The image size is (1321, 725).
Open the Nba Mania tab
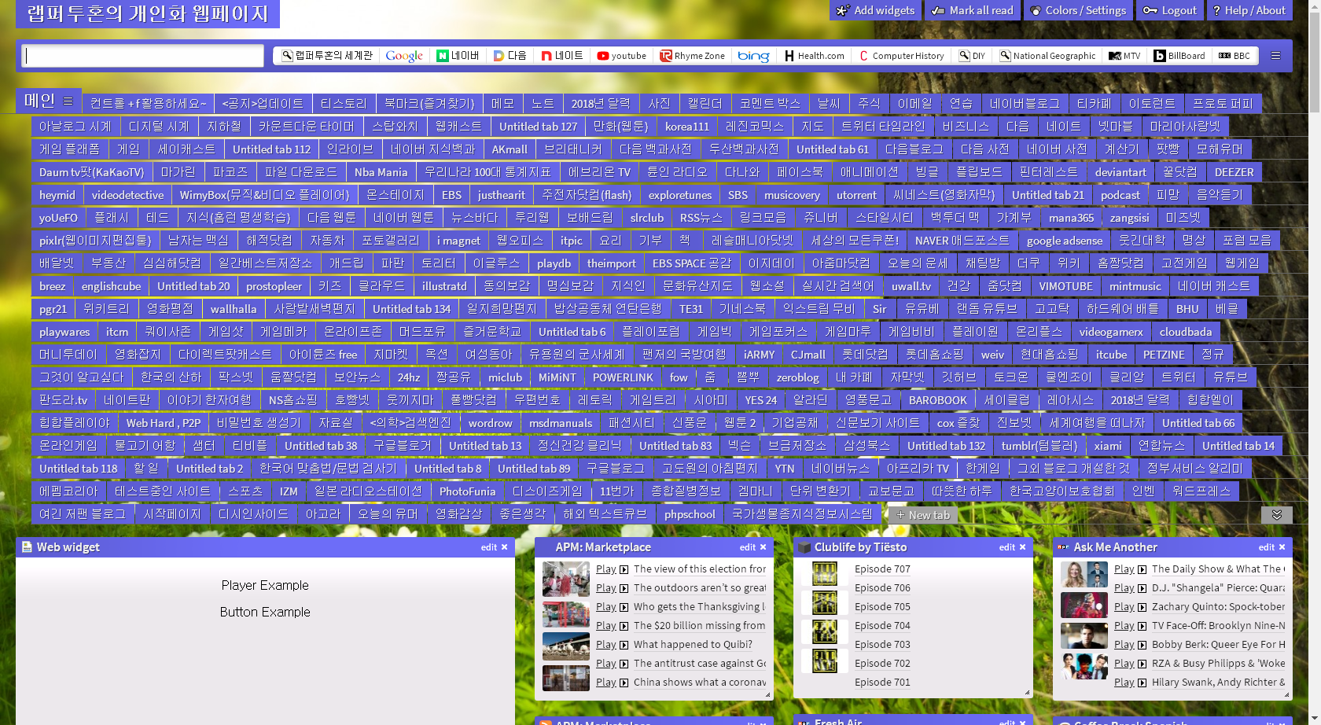tap(381, 172)
